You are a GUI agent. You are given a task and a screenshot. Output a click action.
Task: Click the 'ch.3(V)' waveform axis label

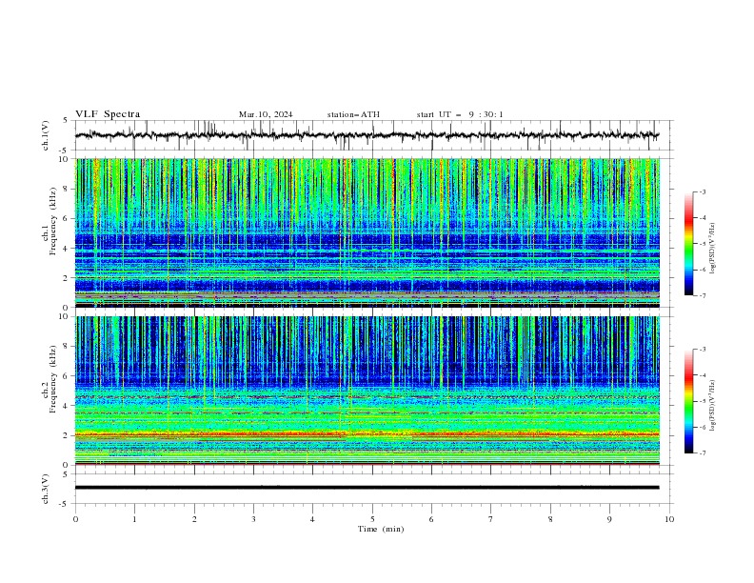coord(45,489)
